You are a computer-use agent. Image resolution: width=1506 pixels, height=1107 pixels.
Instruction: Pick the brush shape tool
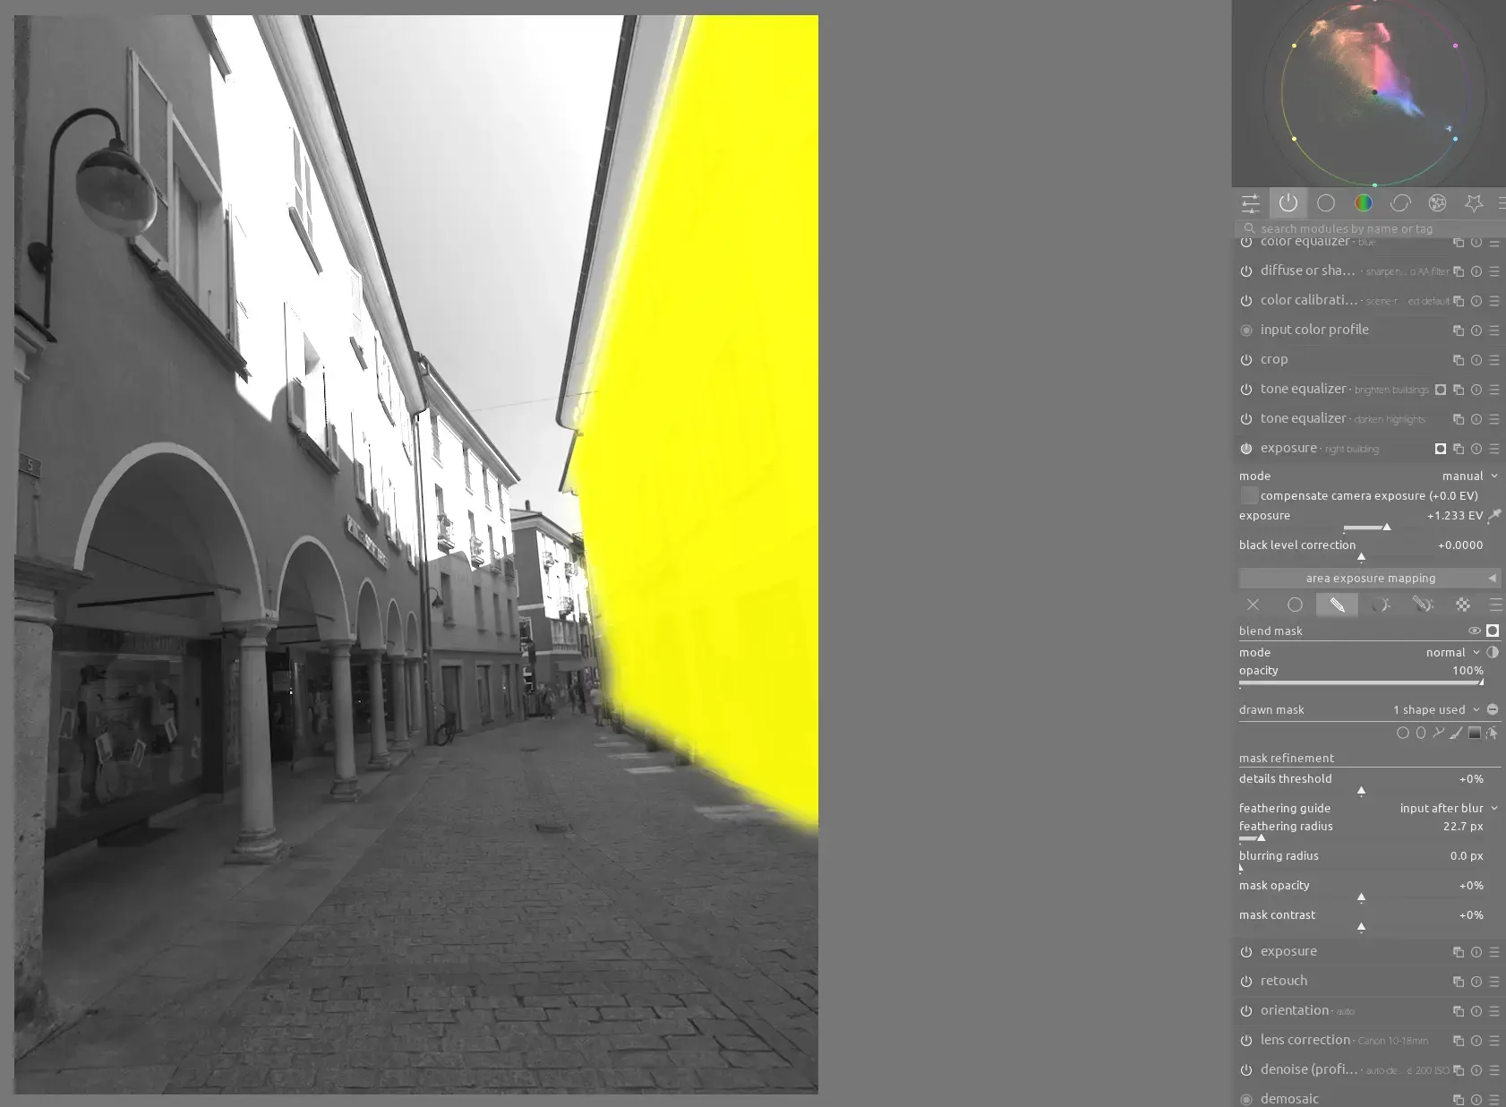1456,734
